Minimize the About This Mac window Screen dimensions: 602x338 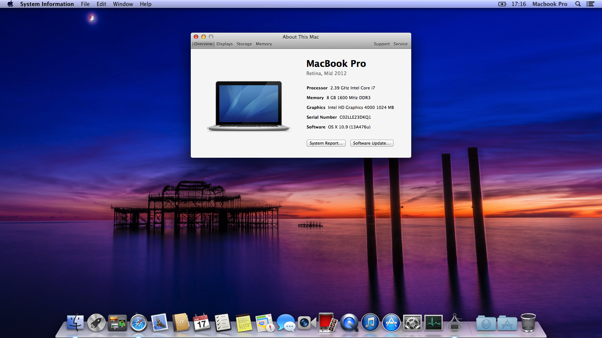click(204, 37)
